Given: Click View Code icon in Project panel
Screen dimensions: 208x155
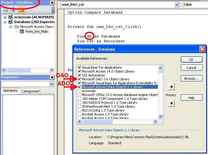Looking at the screenshot, I should coord(6,10).
